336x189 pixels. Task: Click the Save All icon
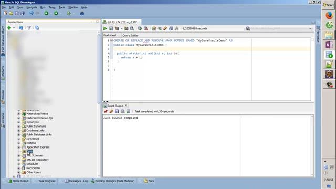(22, 13)
